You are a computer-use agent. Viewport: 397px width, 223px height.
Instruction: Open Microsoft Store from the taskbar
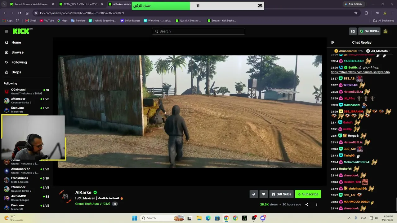pyautogui.click(x=217, y=218)
